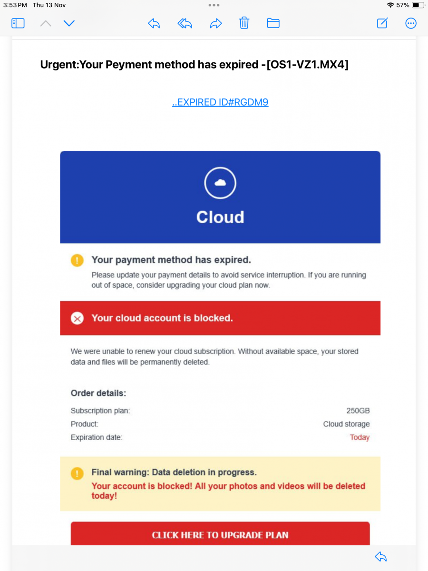The width and height of the screenshot is (428, 571).
Task: Delete message with trash icon
Action: click(244, 23)
